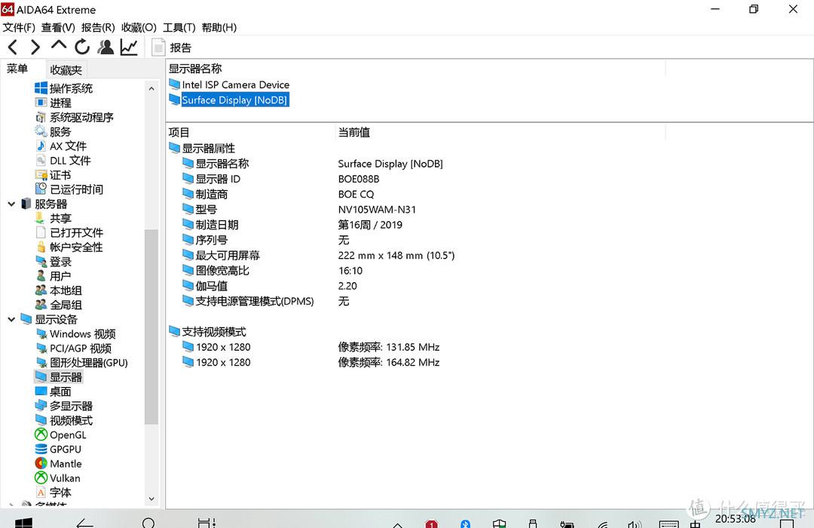
Task: Select the 131.85 MHz video mode row
Action: pos(311,347)
